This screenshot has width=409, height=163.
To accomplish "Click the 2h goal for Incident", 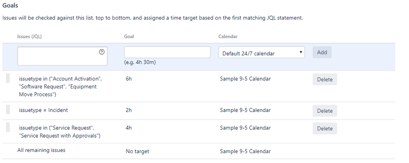I will click(x=129, y=110).
